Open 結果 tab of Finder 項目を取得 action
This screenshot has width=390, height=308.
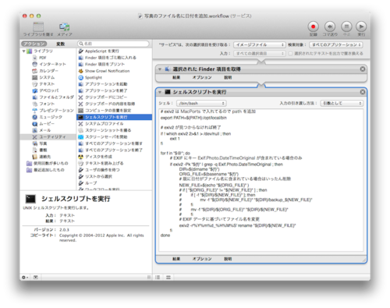(176, 77)
